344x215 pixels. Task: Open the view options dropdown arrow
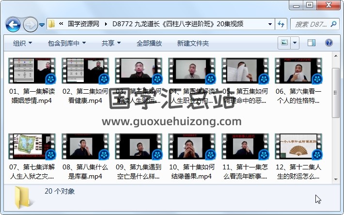click(295, 43)
